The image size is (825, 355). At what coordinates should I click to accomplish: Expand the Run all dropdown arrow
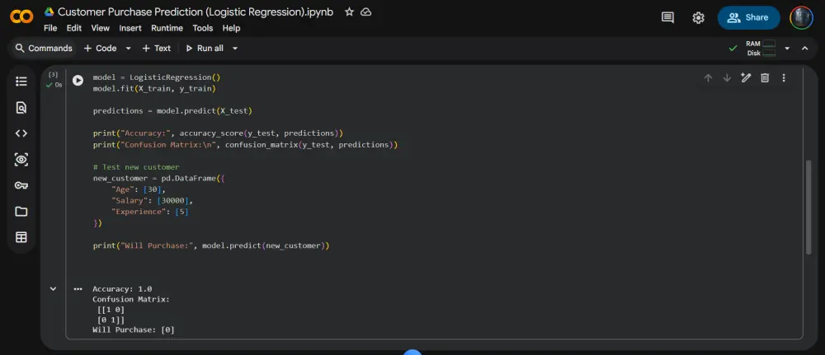pyautogui.click(x=235, y=49)
